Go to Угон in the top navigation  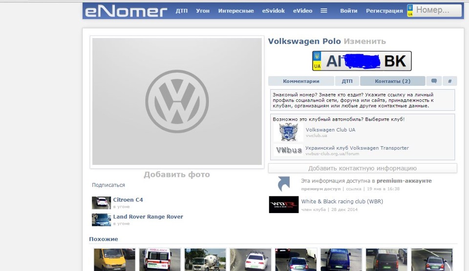203,11
